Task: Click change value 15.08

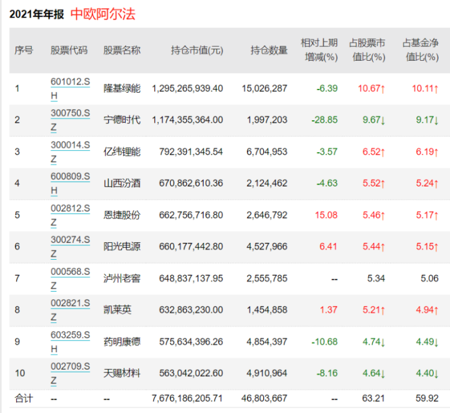Action: point(326,215)
